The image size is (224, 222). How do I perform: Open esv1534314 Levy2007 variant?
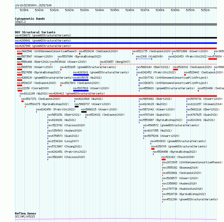click(x=63, y=141)
